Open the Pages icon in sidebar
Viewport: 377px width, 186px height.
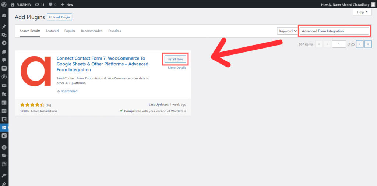coord(4,51)
